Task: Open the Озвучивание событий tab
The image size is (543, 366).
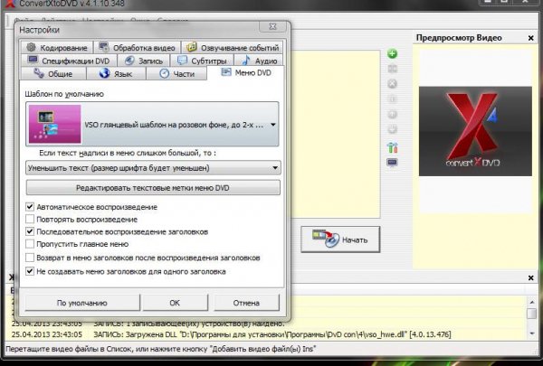Action: 233,47
